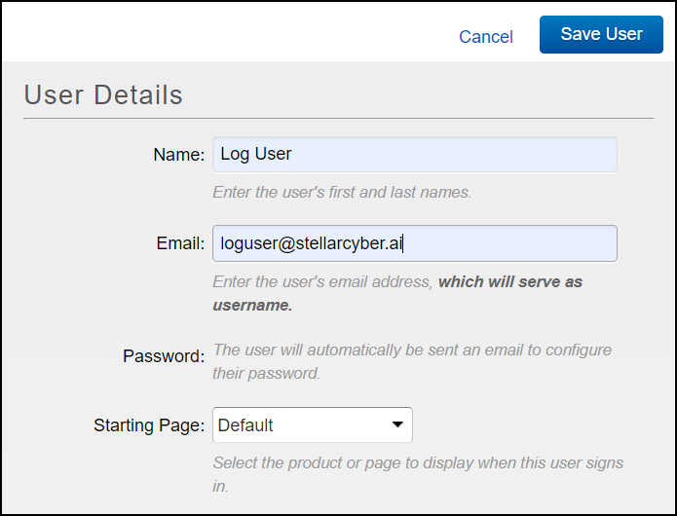
Task: Open the Starting Page dropdown
Action: point(312,425)
